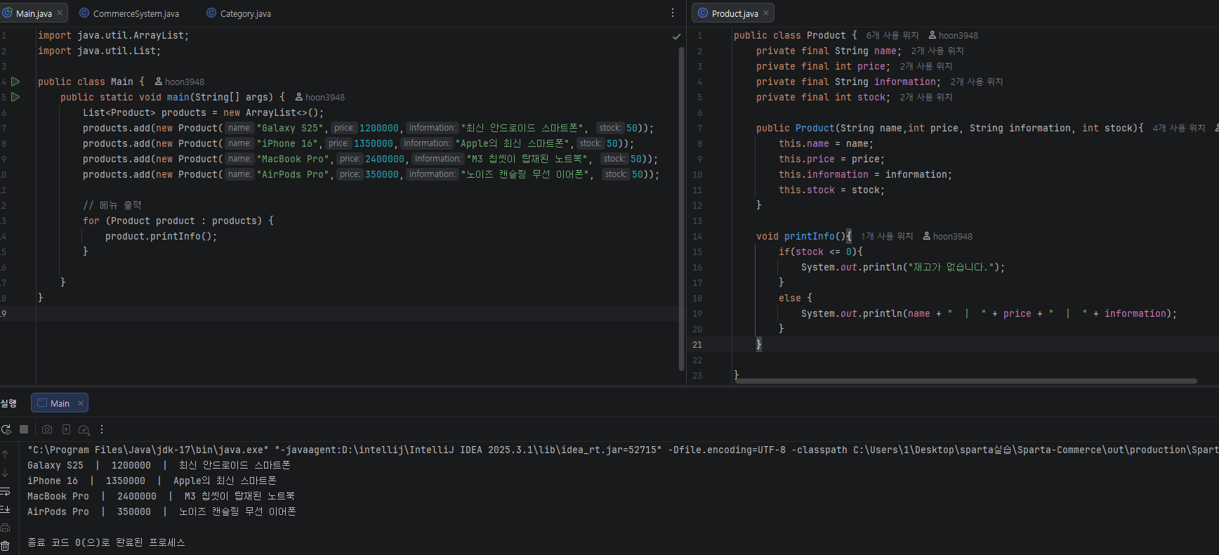
Task: Select the Main run configuration tab
Action: point(60,403)
